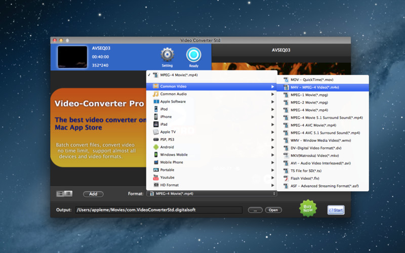Choose MPEG-2 Movie(*.mpg) format
405x253 pixels.
tap(322, 103)
